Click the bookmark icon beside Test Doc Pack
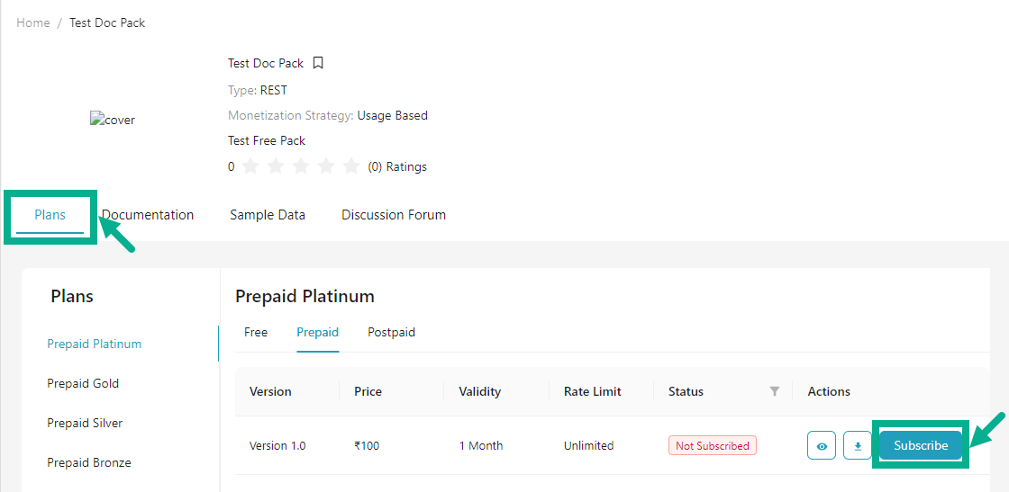Image resolution: width=1009 pixels, height=492 pixels. (318, 63)
